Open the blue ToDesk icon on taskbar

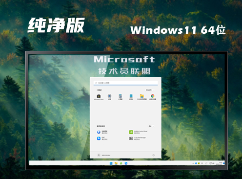click(126, 163)
